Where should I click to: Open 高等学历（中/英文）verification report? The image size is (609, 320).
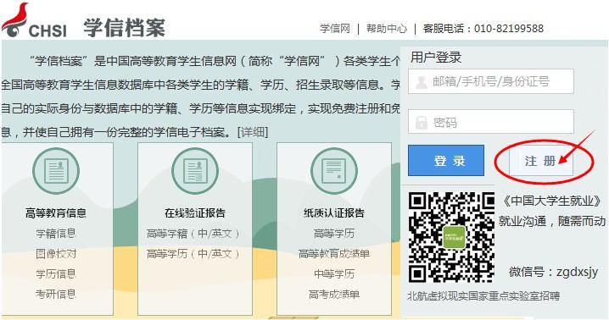pyautogui.click(x=193, y=254)
